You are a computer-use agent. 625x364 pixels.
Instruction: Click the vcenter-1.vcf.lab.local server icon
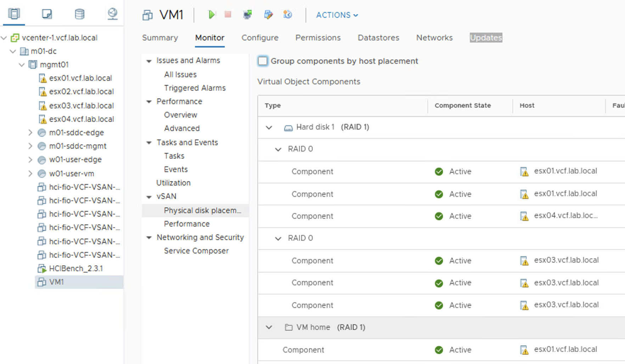15,38
